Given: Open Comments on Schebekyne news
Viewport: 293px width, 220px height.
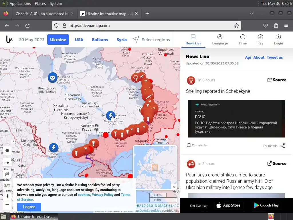Looking at the screenshot, I should (197, 145).
